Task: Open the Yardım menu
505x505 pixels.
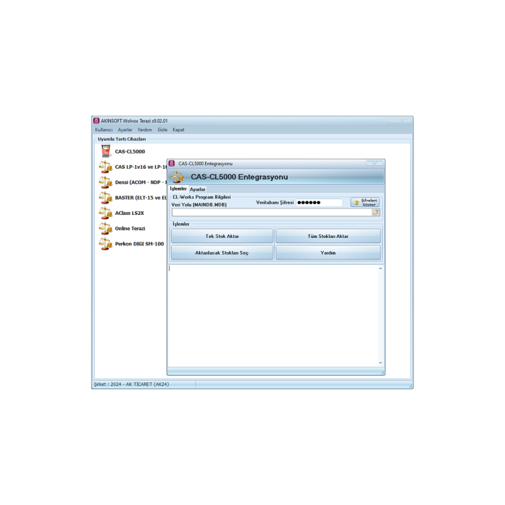Action: tap(144, 129)
